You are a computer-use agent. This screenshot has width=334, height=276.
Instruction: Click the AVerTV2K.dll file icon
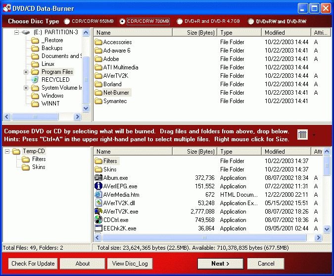pyautogui.click(x=98, y=203)
